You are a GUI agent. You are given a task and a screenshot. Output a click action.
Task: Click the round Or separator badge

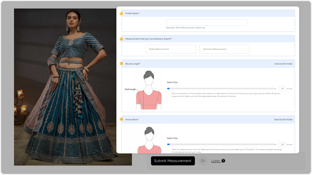point(203,161)
